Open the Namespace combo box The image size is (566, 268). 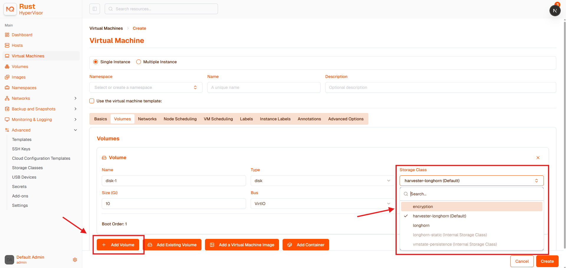pos(146,87)
